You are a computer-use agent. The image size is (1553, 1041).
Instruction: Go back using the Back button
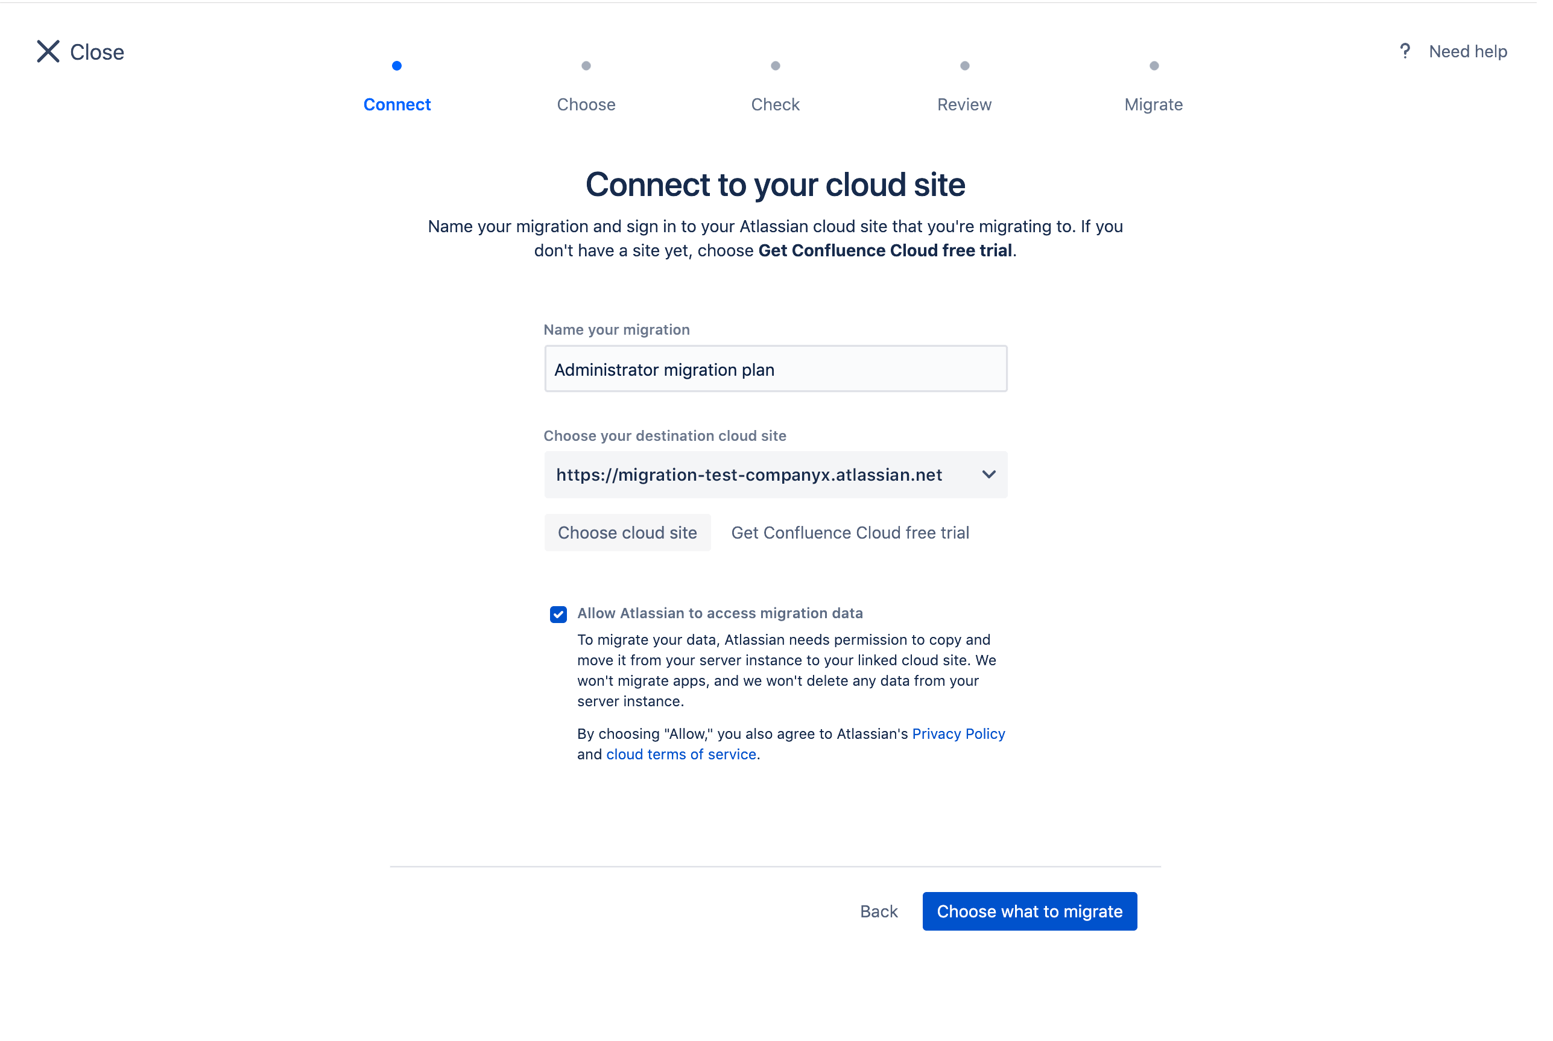click(878, 911)
